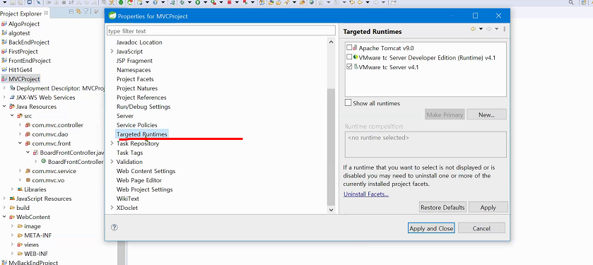Click JAX-WS Web Services icon
Image resolution: width=593 pixels, height=265 pixels.
click(12, 97)
